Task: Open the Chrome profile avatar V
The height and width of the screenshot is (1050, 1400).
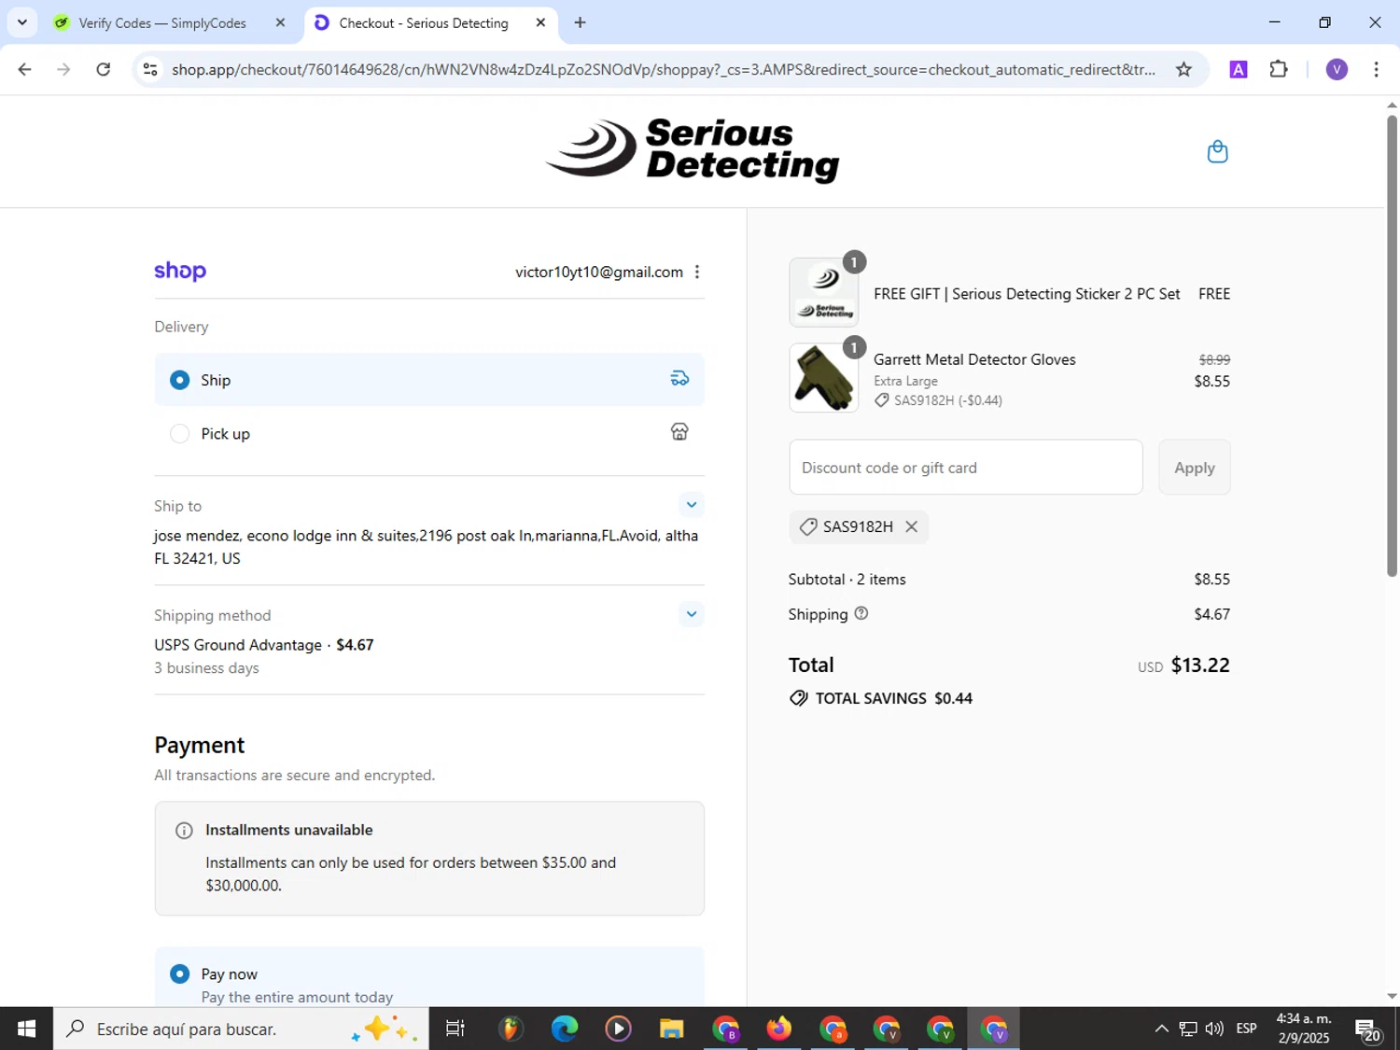Action: (1337, 69)
